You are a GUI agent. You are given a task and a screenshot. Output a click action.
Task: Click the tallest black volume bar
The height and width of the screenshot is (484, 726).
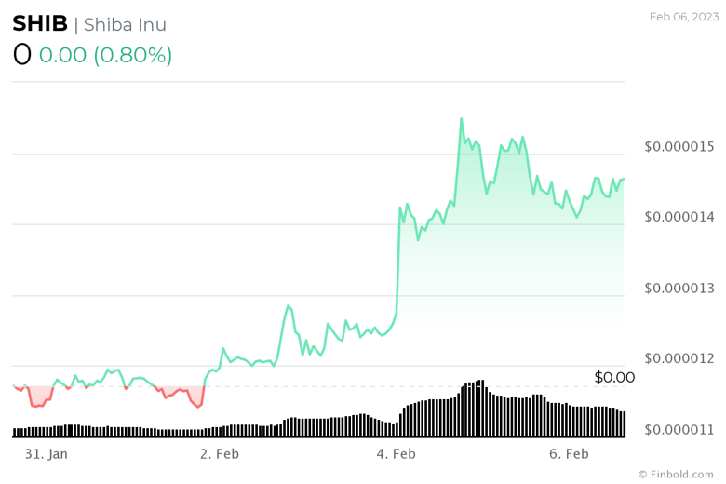(x=480, y=408)
